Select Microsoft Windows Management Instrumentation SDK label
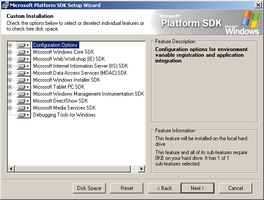 88,94
